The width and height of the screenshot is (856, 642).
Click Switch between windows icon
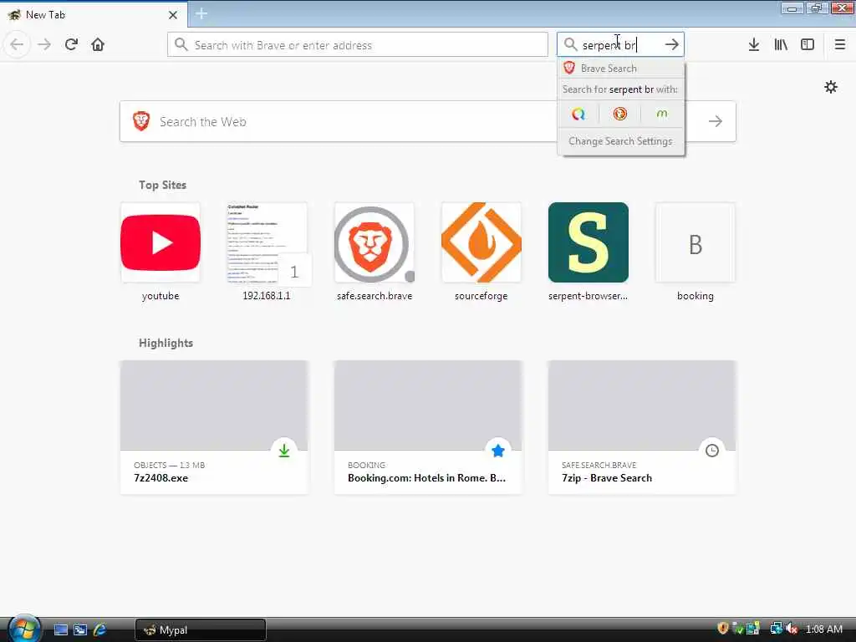(80, 630)
